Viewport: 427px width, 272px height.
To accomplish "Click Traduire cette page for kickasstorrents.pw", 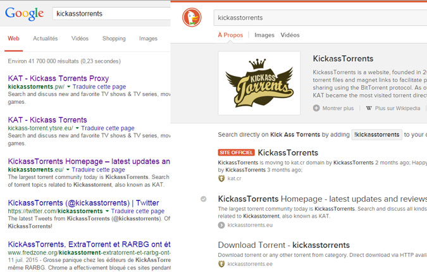I will (x=99, y=87).
